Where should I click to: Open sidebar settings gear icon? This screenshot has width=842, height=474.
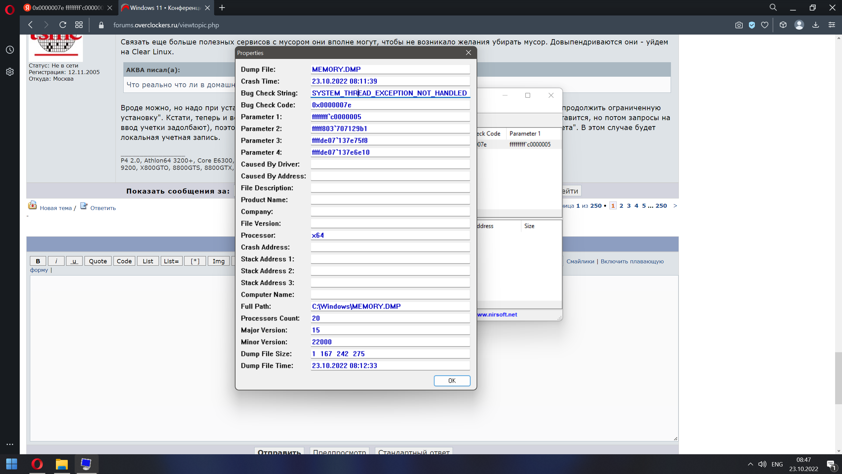[10, 72]
